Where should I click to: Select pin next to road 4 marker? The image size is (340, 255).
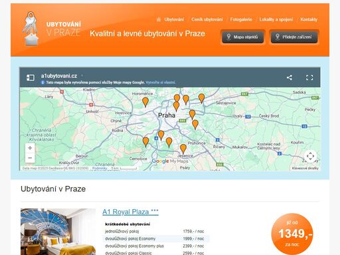(161, 135)
